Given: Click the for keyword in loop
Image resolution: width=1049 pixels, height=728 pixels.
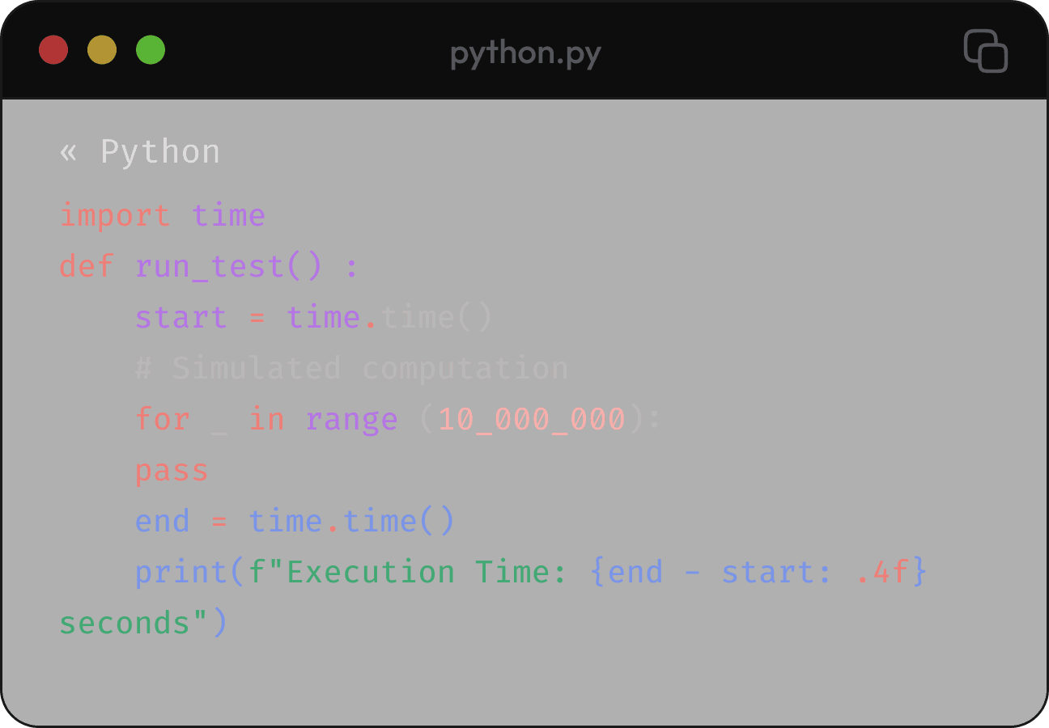Looking at the screenshot, I should point(162,419).
